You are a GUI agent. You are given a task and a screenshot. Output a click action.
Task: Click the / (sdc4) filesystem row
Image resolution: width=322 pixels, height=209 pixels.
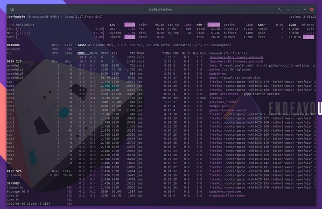[x=39, y=175]
